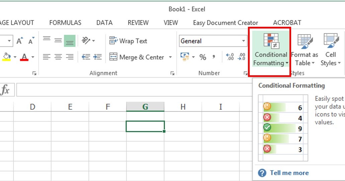
Task: Apply accounting number format
Action: pyautogui.click(x=185, y=57)
